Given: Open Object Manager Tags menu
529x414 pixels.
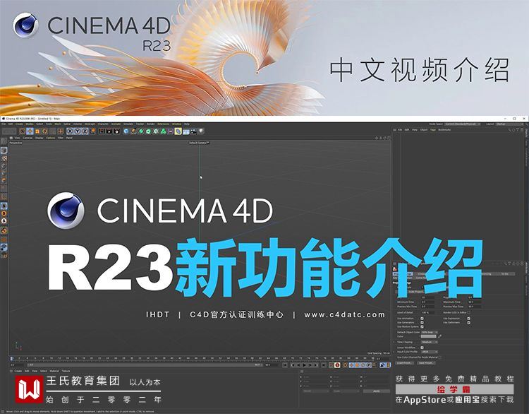Looking at the screenshot, I should (433, 129).
